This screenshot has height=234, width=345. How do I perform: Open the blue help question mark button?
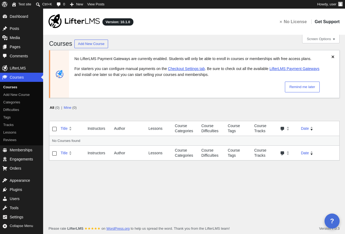[x=332, y=221]
